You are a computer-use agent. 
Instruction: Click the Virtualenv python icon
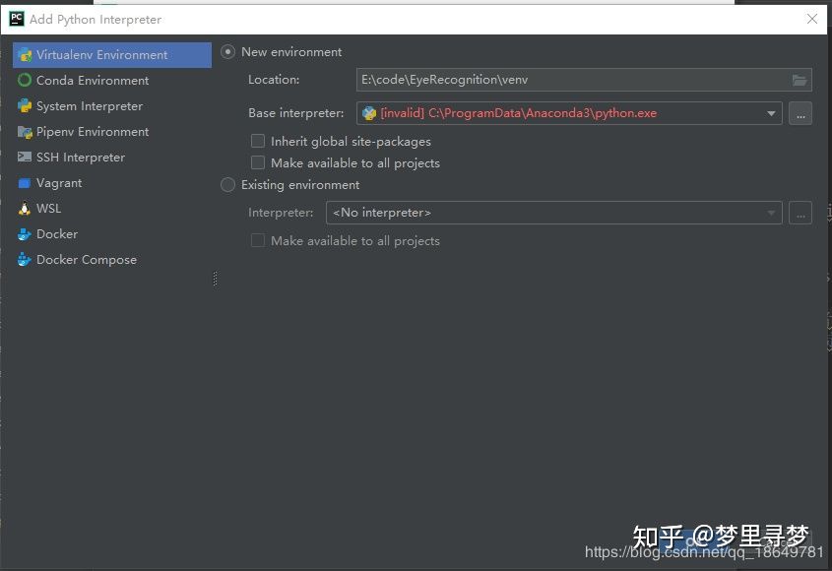coord(25,55)
